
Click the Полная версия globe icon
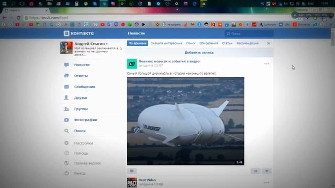66,163
